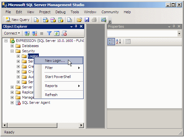Viewport: 184px width, 137px height.
Task: Open the Tools menu
Action: (x=75, y=12)
